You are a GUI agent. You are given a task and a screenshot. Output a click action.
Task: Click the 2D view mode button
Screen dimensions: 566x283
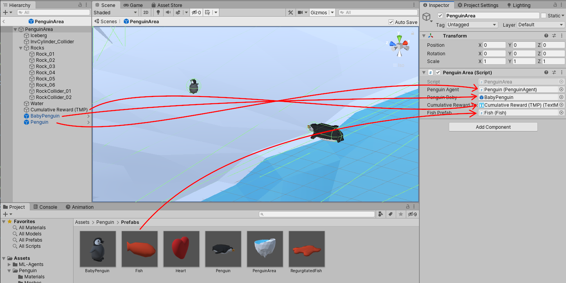coord(146,12)
